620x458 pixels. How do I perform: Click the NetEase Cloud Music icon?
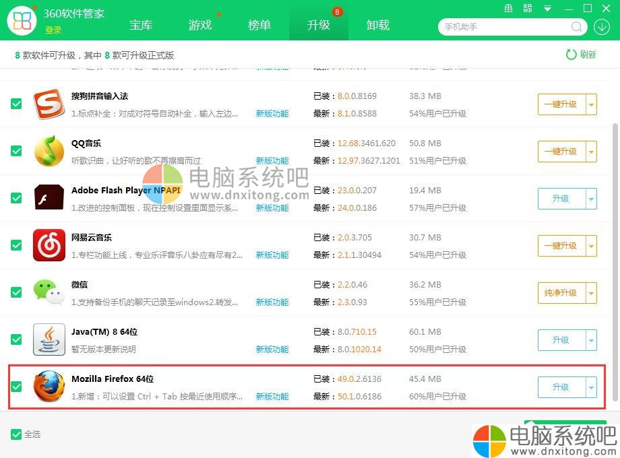tap(49, 245)
